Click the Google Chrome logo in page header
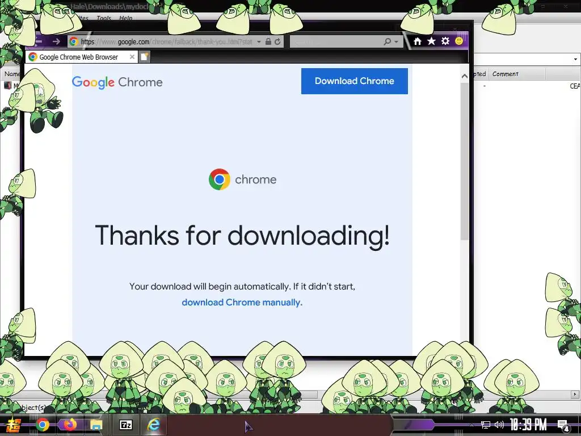This screenshot has height=436, width=581. tap(117, 82)
